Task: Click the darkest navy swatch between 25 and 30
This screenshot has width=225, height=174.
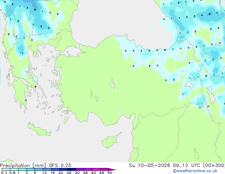Action: point(72,169)
